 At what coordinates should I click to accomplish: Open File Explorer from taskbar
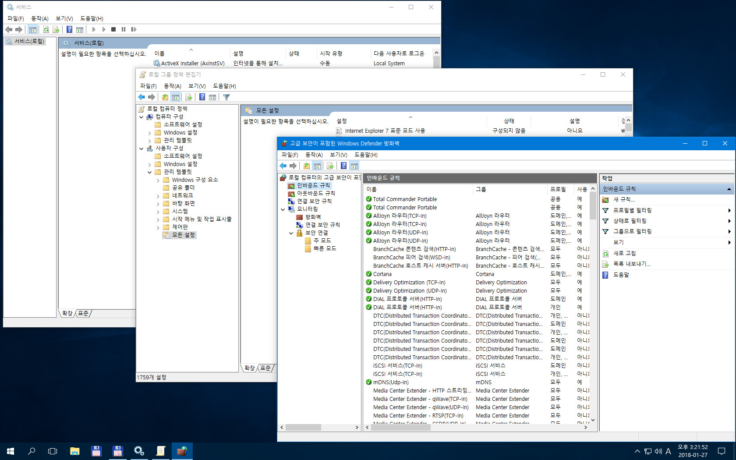[x=75, y=451]
